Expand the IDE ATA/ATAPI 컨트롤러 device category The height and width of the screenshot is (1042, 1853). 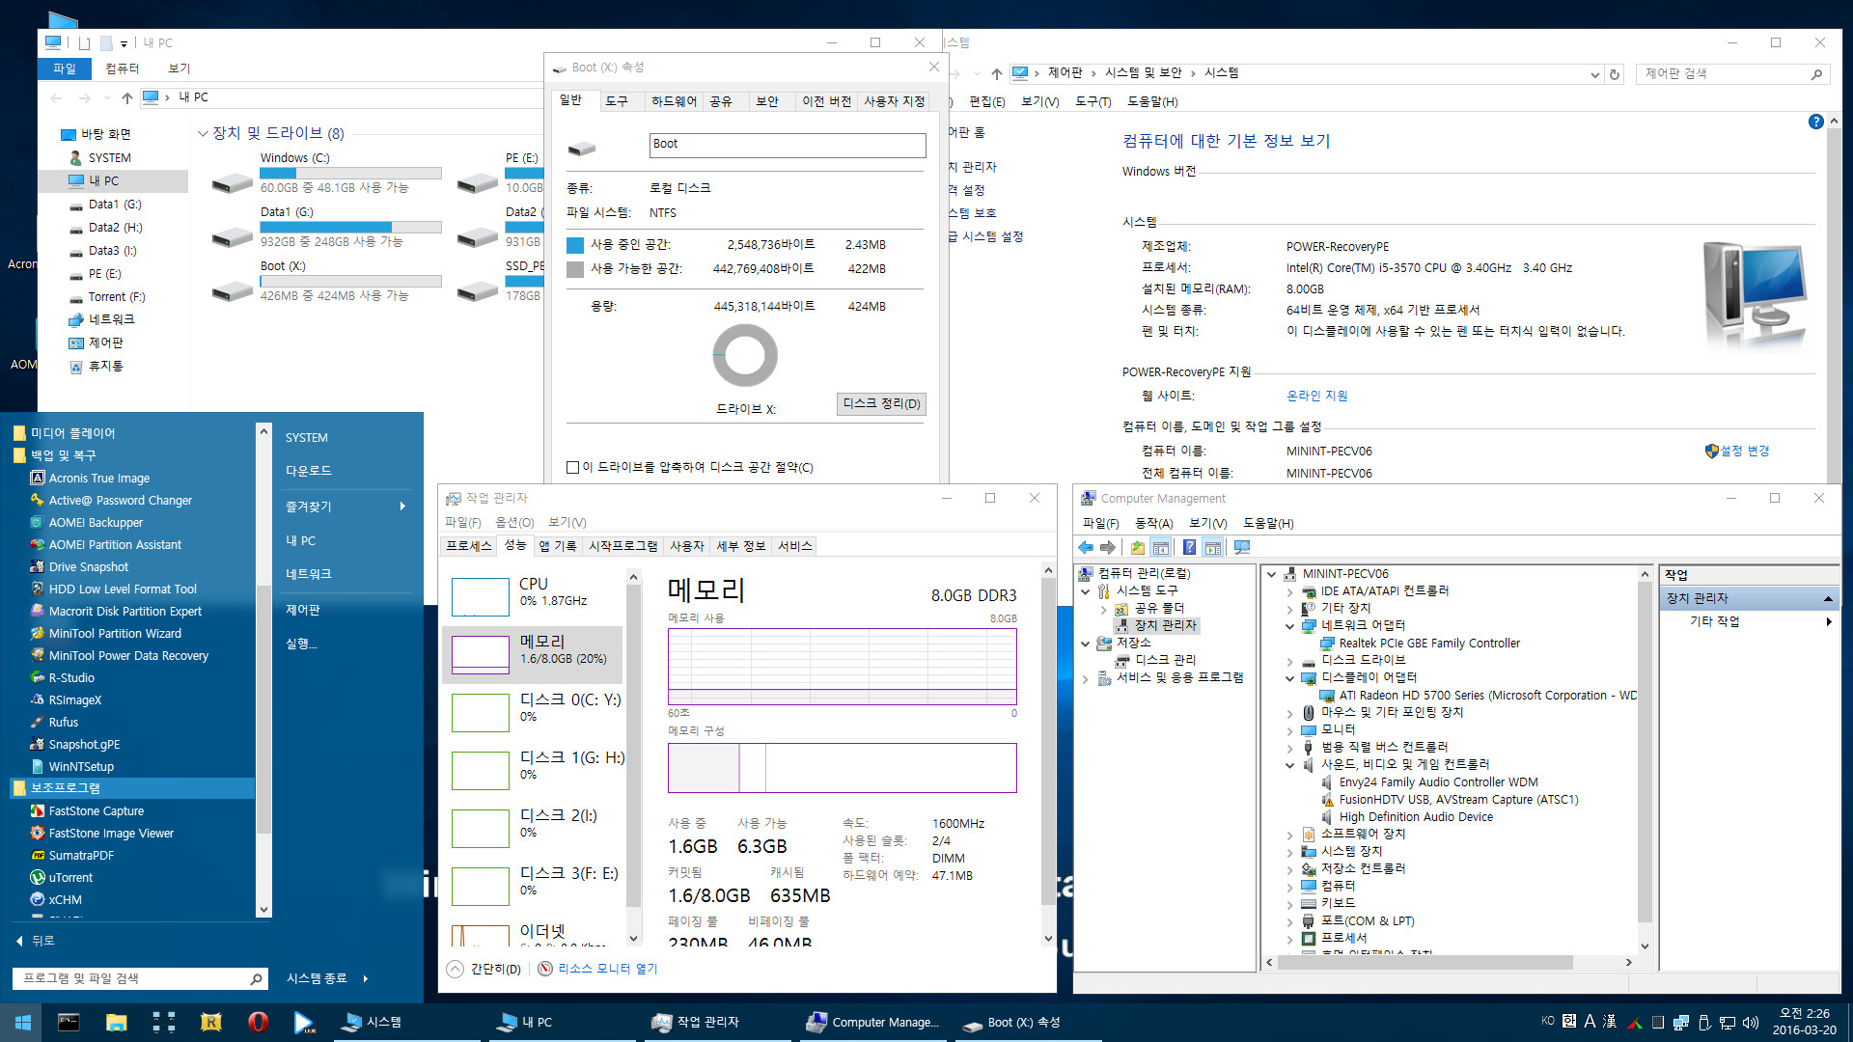click(1289, 592)
